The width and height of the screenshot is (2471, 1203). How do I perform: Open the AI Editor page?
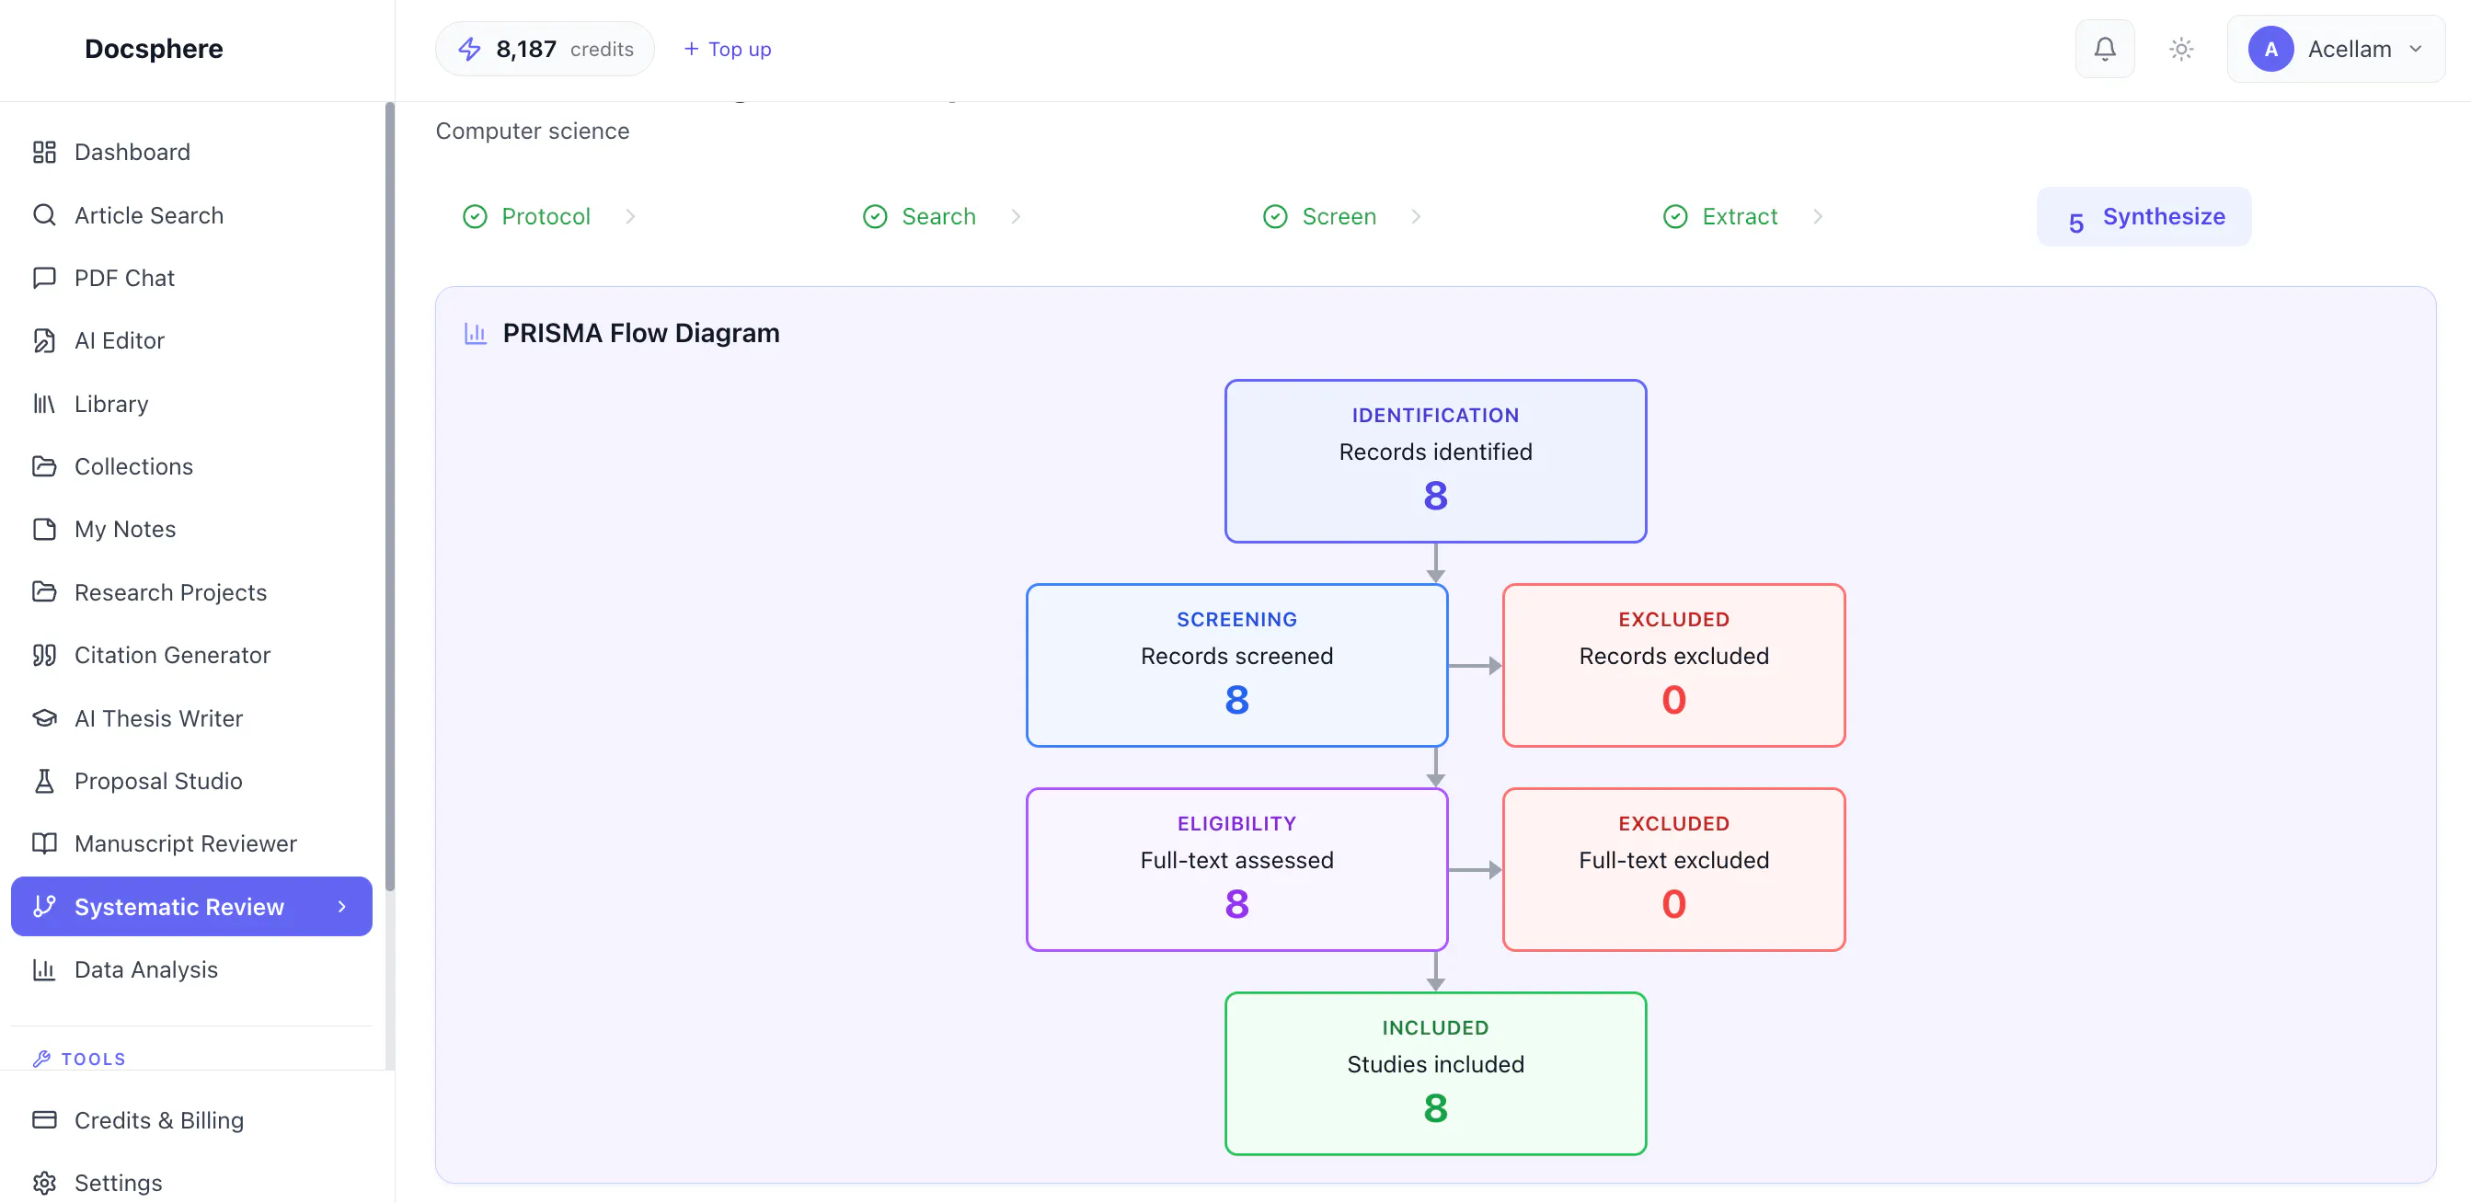[190, 340]
